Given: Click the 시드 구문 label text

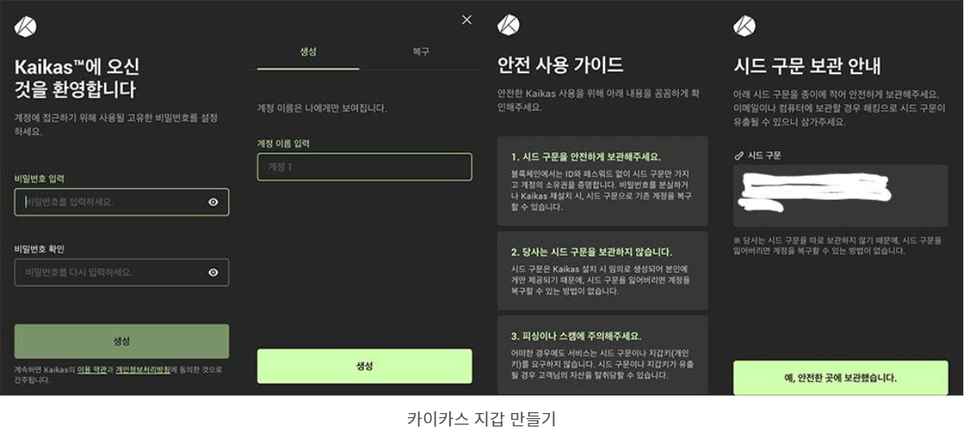Looking at the screenshot, I should (x=764, y=157).
